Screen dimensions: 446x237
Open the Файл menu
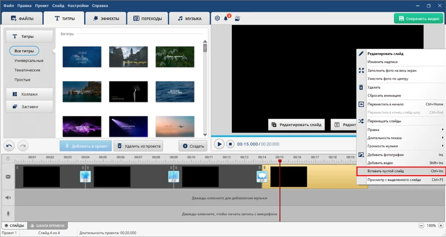(8, 6)
